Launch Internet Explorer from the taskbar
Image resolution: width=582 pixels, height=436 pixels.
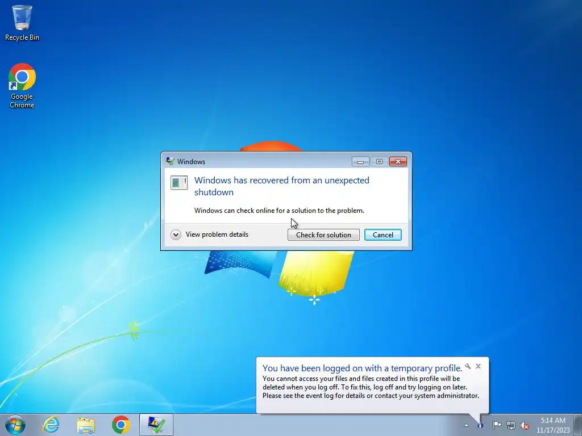point(51,425)
